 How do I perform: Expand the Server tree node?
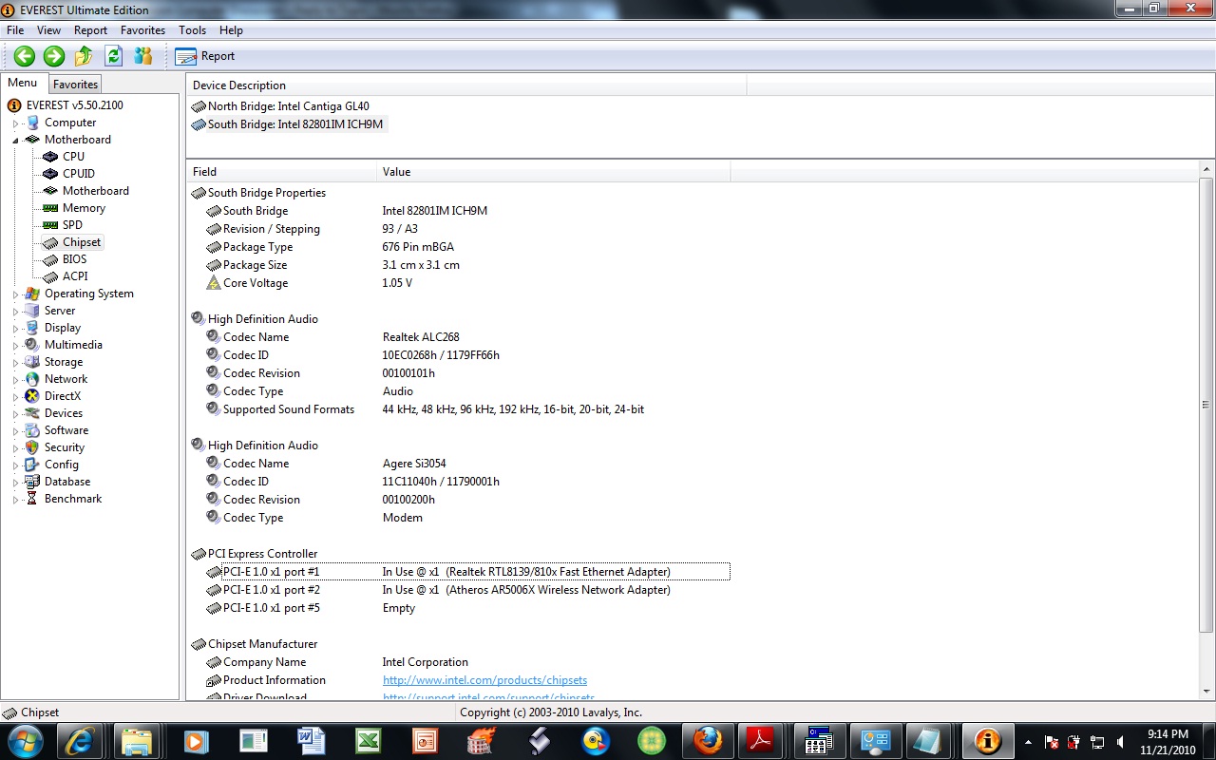coord(16,312)
